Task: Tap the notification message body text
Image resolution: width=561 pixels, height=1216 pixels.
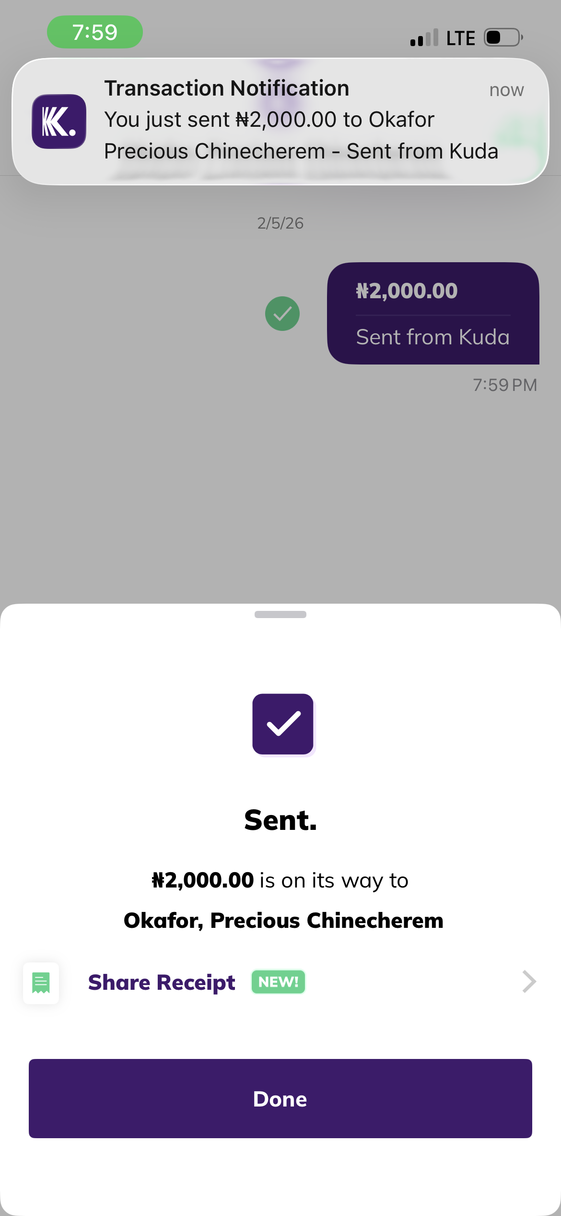Action: 301,135
